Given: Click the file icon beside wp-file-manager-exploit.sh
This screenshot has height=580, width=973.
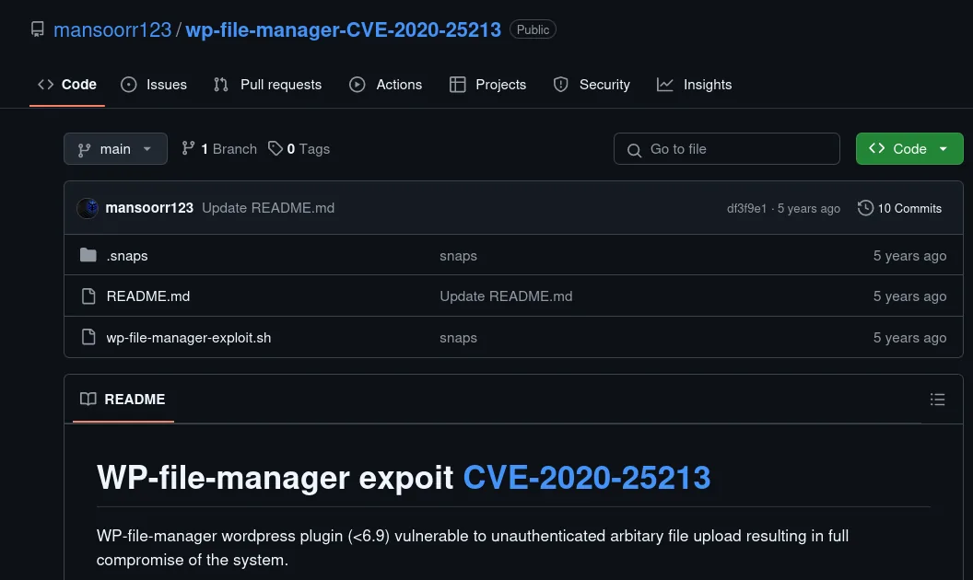Looking at the screenshot, I should tap(88, 337).
